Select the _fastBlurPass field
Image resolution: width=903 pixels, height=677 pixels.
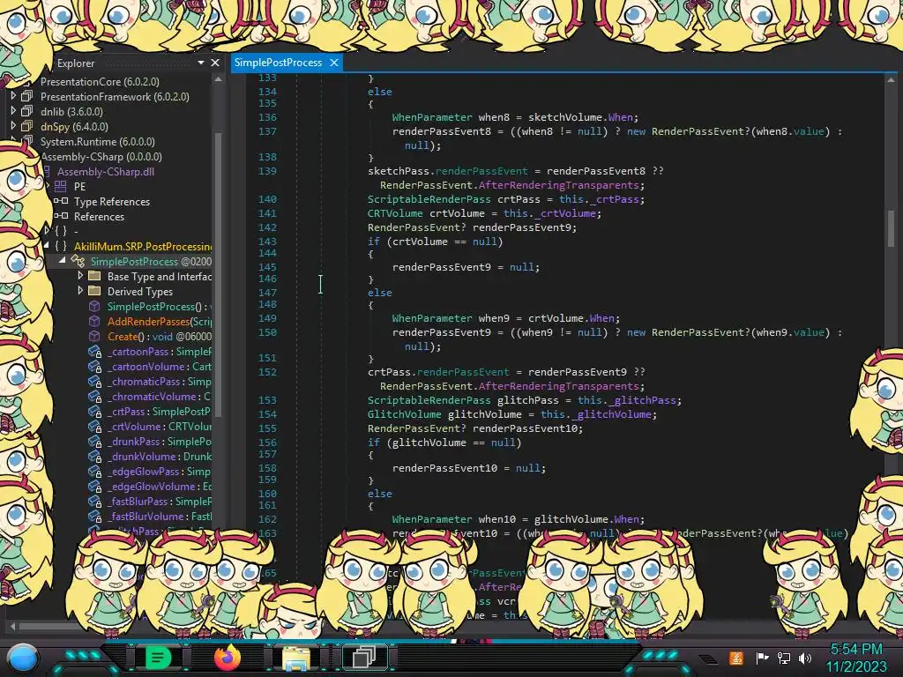(x=159, y=501)
